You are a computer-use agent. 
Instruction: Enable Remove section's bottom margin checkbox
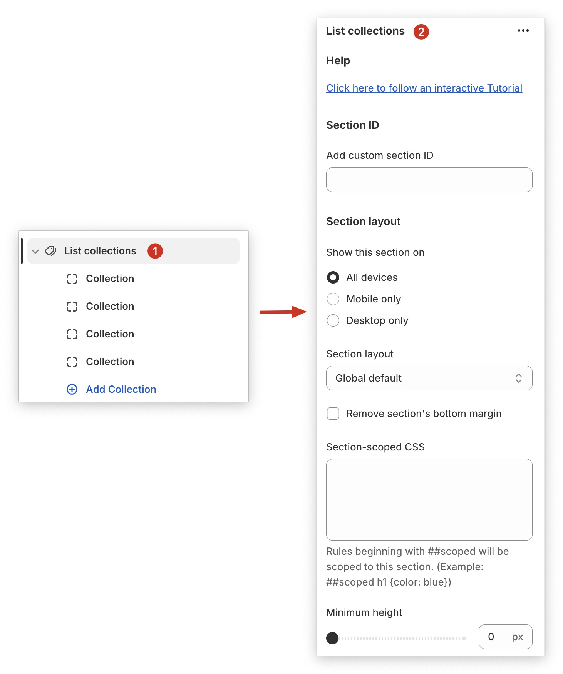point(333,414)
